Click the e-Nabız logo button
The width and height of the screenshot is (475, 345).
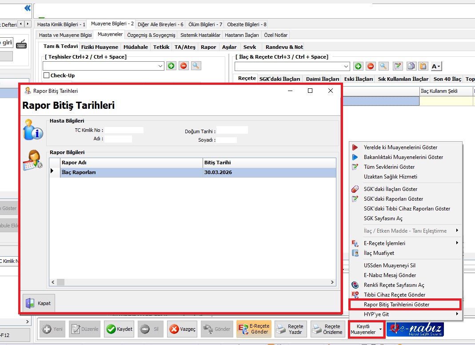tap(415, 329)
